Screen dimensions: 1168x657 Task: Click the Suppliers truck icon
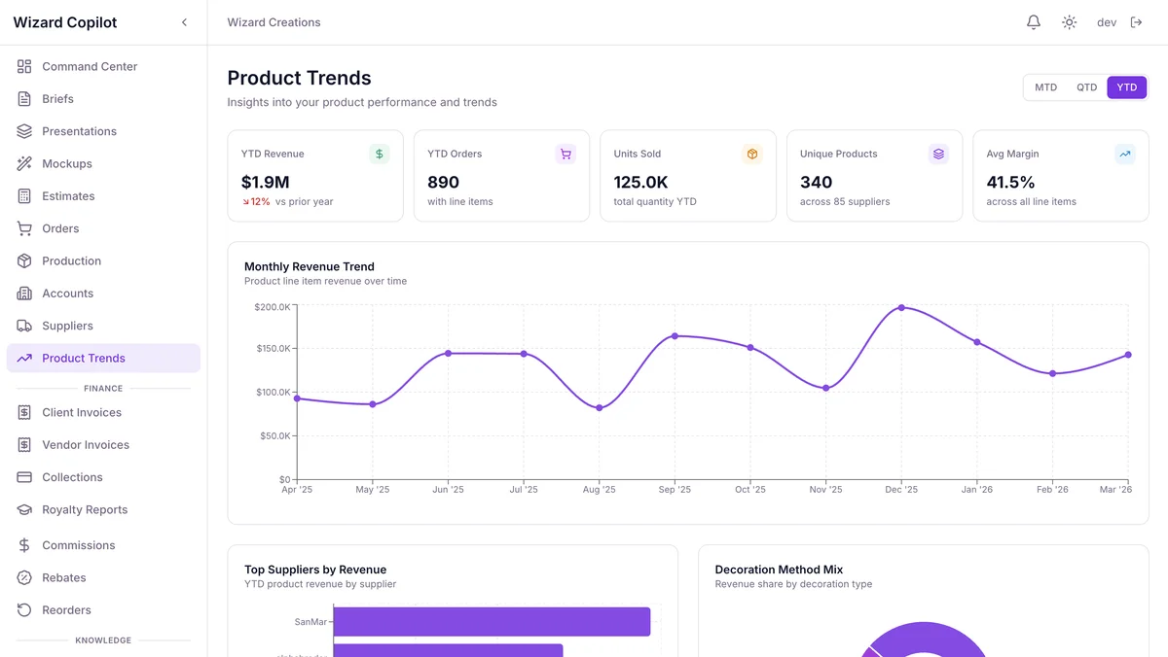pos(24,326)
